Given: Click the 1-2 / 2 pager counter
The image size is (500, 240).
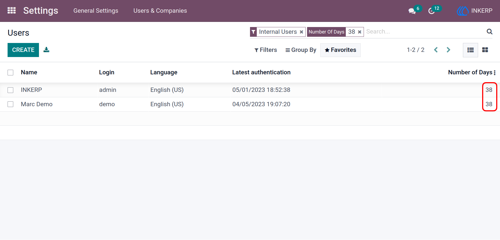Looking at the screenshot, I should coord(416,50).
